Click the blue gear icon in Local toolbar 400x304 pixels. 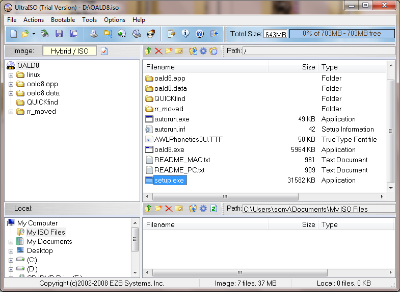pos(203,209)
